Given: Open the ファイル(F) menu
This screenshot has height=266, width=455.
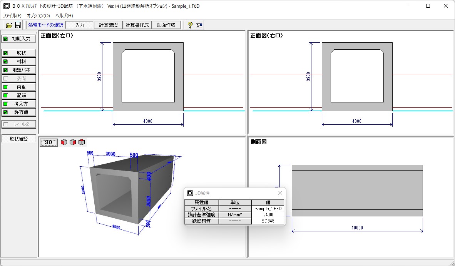Looking at the screenshot, I should 12,16.
